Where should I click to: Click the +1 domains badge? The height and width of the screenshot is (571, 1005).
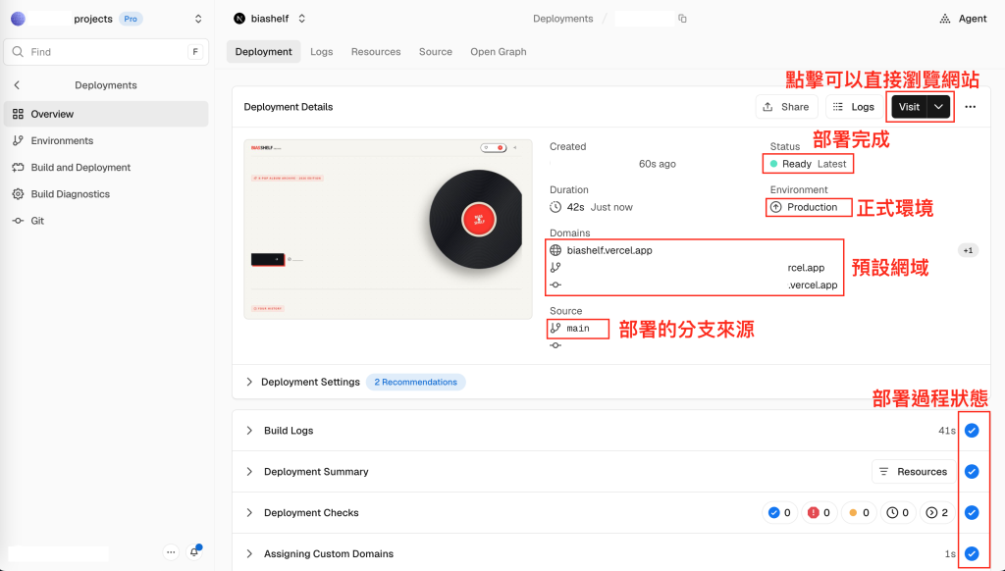point(968,250)
